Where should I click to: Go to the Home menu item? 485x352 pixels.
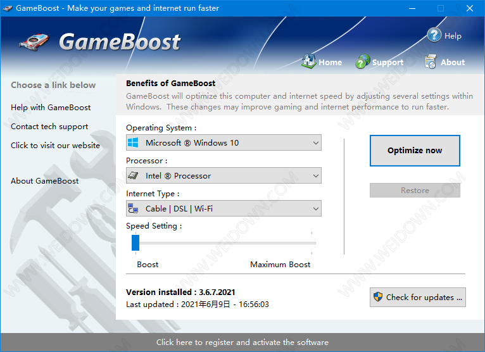coord(330,63)
